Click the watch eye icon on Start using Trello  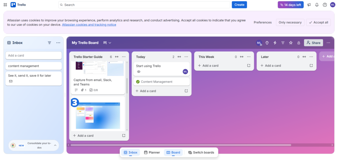click(x=139, y=72)
